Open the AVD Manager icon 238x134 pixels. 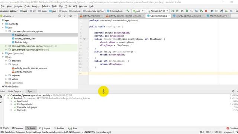[226, 11]
